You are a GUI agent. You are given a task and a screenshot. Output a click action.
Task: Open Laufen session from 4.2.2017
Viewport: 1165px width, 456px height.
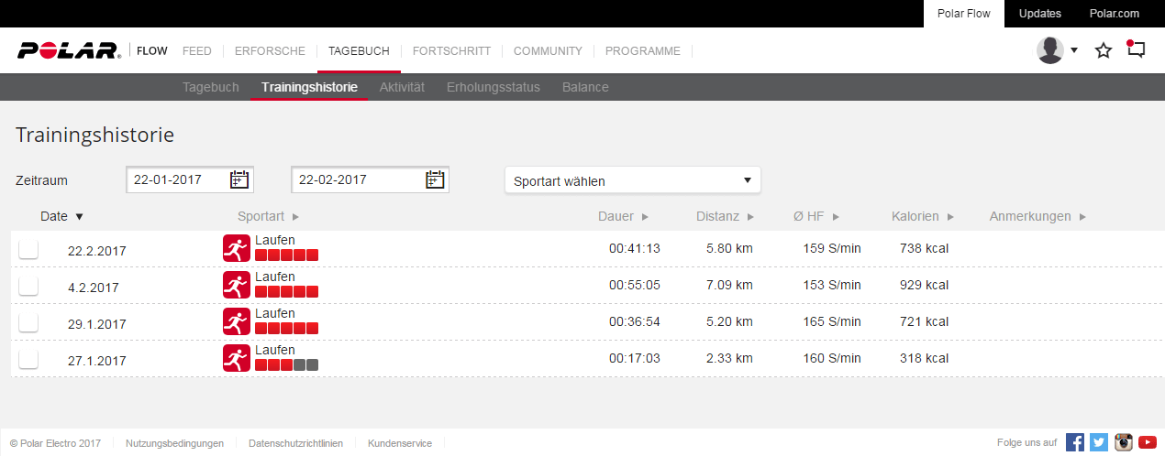coord(275,277)
